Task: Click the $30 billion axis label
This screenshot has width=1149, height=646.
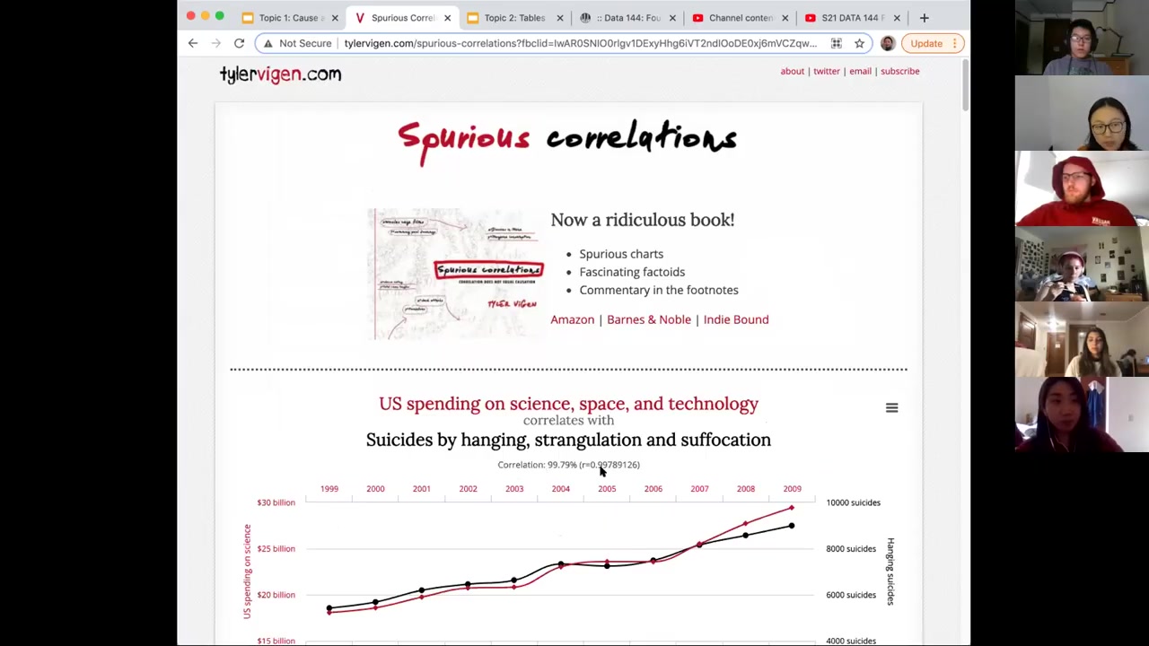Action: pos(276,502)
